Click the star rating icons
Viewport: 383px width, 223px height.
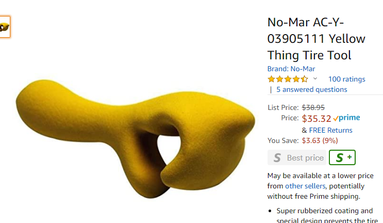tap(288, 79)
